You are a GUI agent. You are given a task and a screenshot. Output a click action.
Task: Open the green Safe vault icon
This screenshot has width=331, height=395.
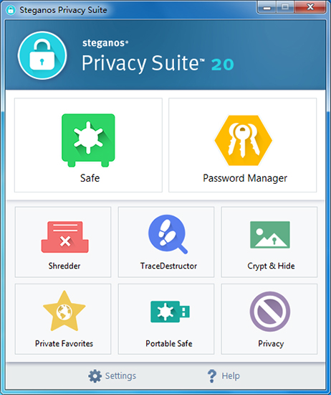88,140
